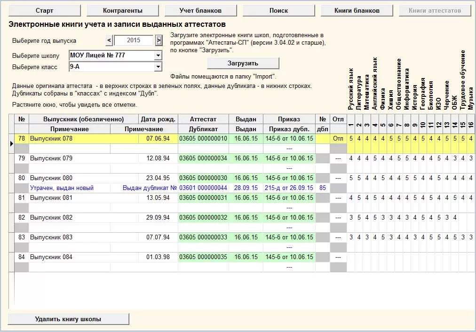
Task: Open Учет бланков section
Action: [200, 11]
